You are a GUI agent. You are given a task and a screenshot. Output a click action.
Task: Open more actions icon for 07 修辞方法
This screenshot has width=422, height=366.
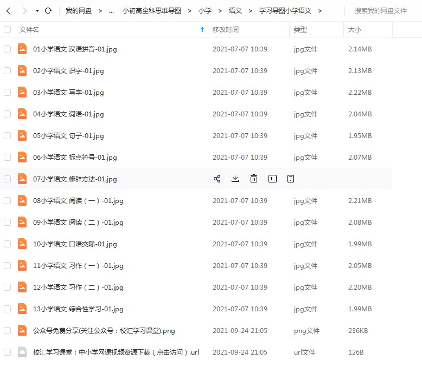291,179
